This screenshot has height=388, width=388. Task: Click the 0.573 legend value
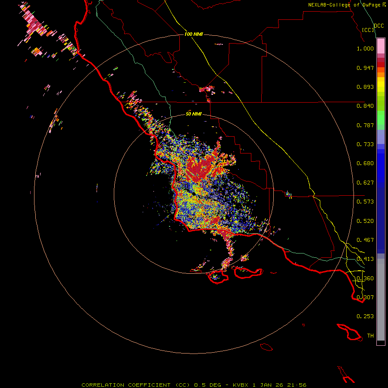point(365,202)
